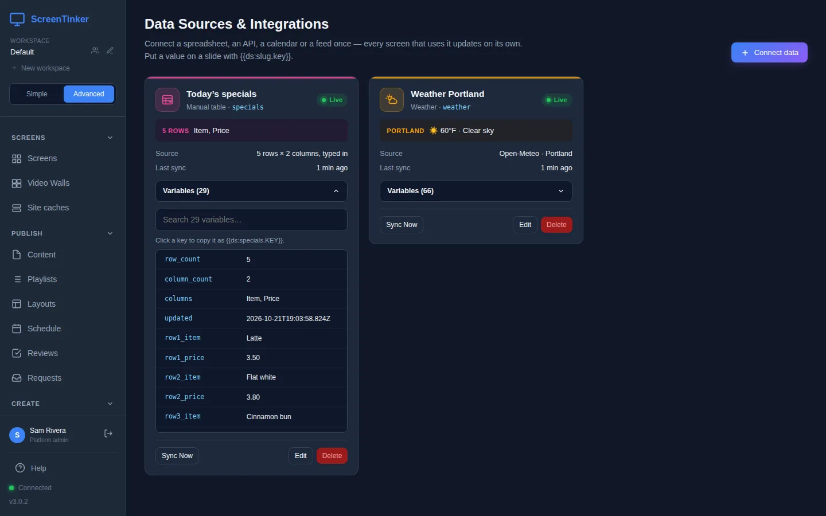
Task: Copy the column_count variable key
Action: [188, 279]
